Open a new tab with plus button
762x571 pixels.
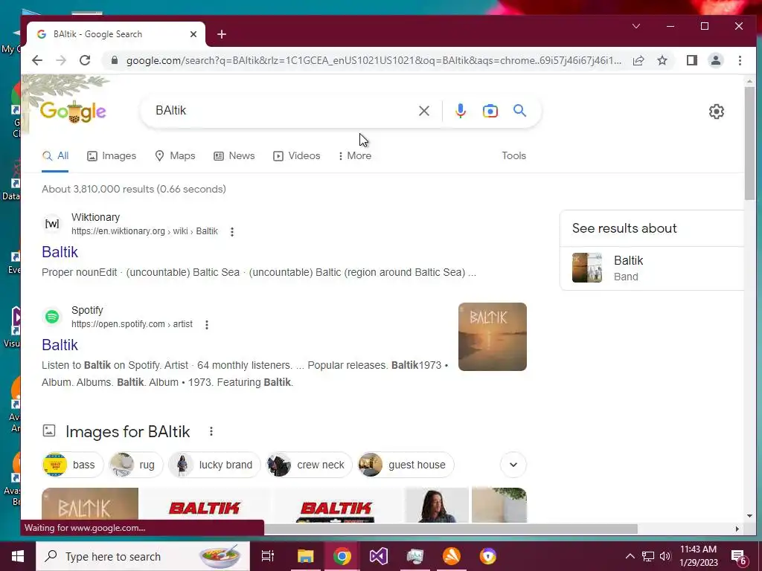(x=222, y=34)
